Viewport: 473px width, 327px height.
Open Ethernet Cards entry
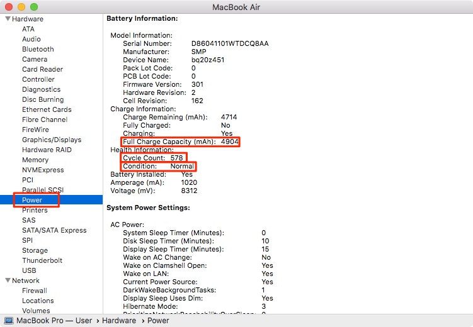point(47,109)
